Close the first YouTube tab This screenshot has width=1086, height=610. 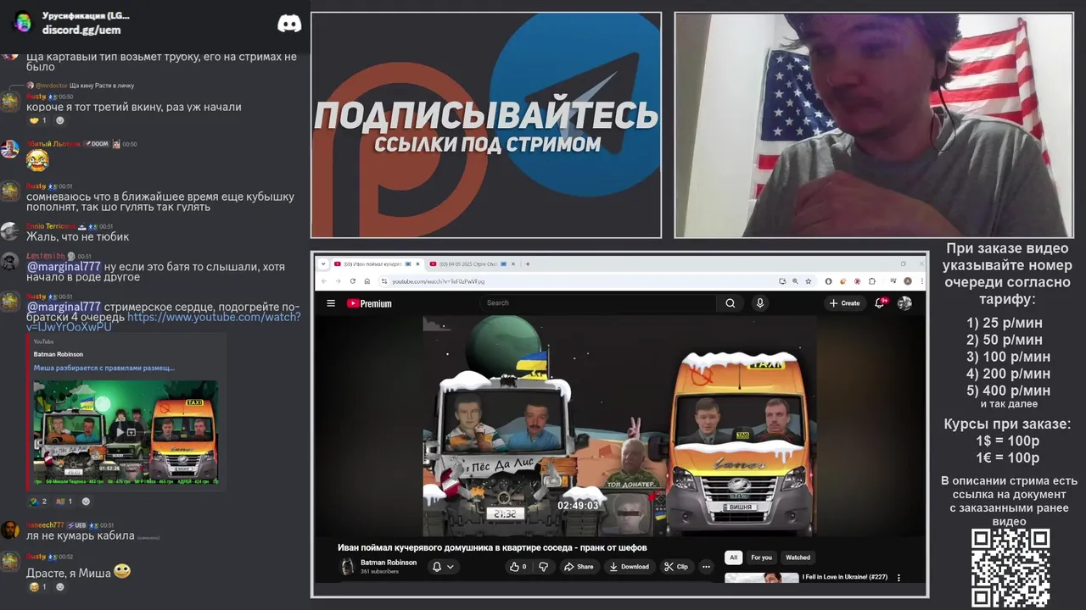pos(417,263)
